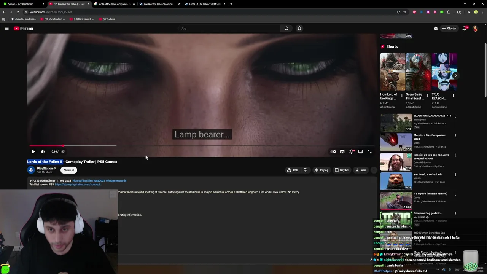The image size is (487, 274).
Task: Open options for Scary Smile Short
Action: tap(428, 96)
